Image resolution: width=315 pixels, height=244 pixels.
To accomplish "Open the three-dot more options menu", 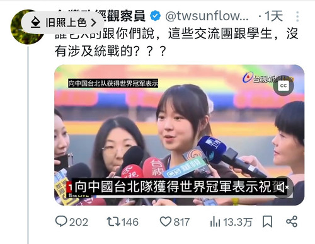I will click(297, 16).
